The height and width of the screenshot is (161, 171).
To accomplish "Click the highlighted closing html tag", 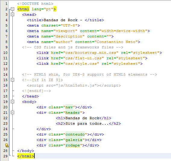I will point(26,156).
